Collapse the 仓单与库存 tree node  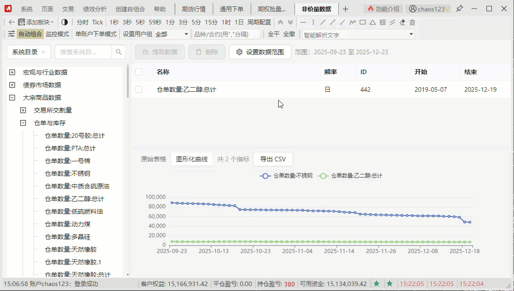click(x=23, y=123)
